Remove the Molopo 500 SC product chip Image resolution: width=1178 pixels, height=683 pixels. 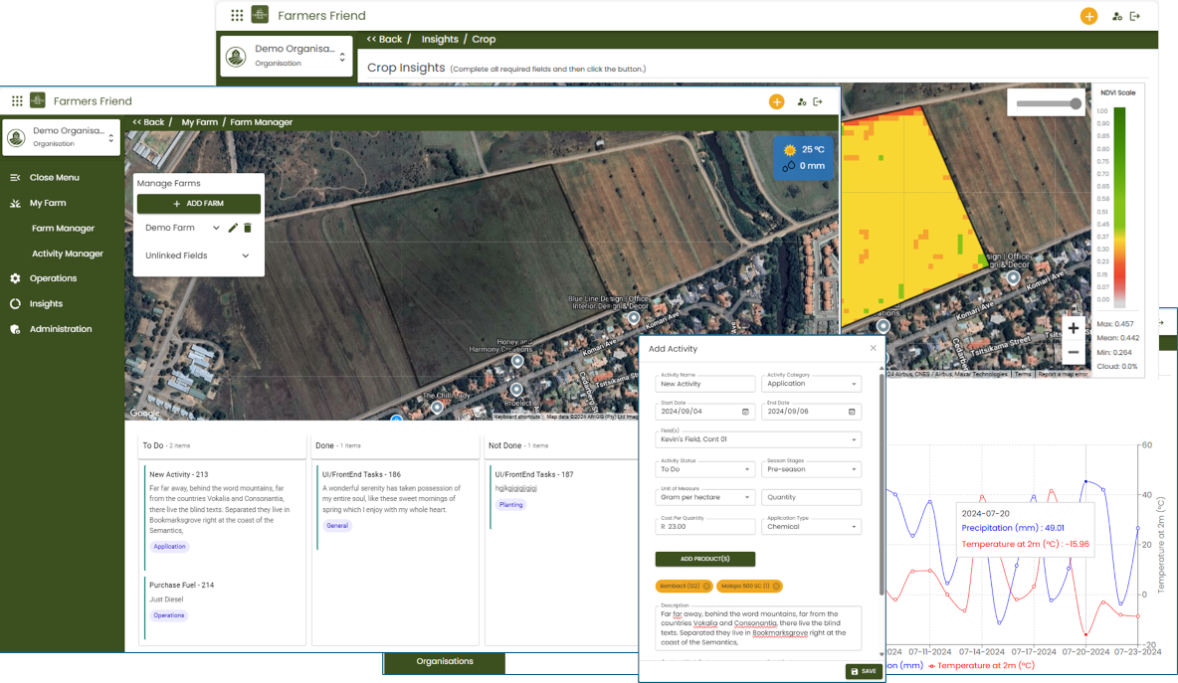click(776, 587)
